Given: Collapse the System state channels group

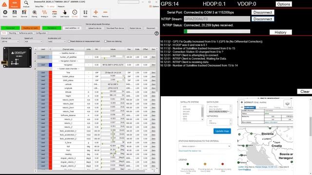Looking at the screenshot, I should click(36, 69).
